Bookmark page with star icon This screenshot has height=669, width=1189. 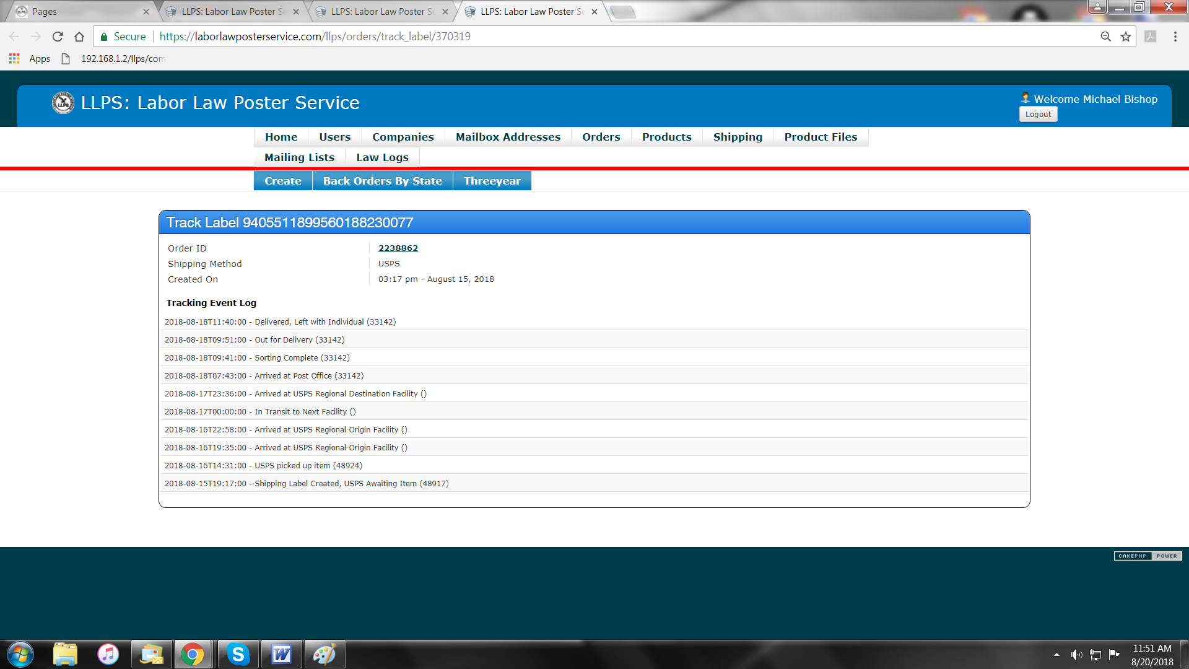click(x=1126, y=37)
